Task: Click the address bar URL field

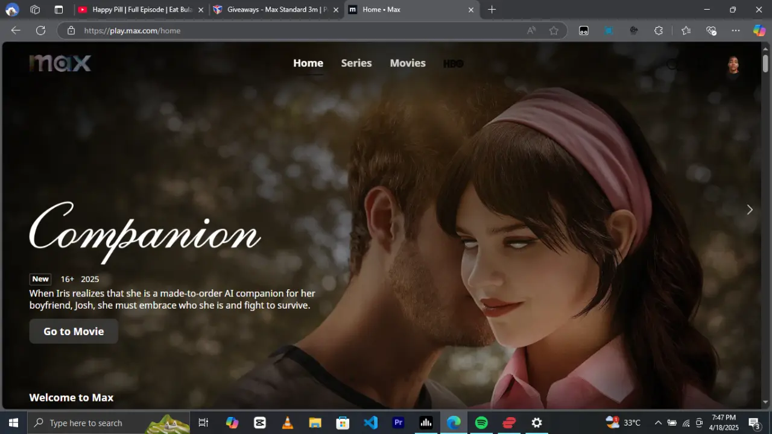Action: point(302,31)
